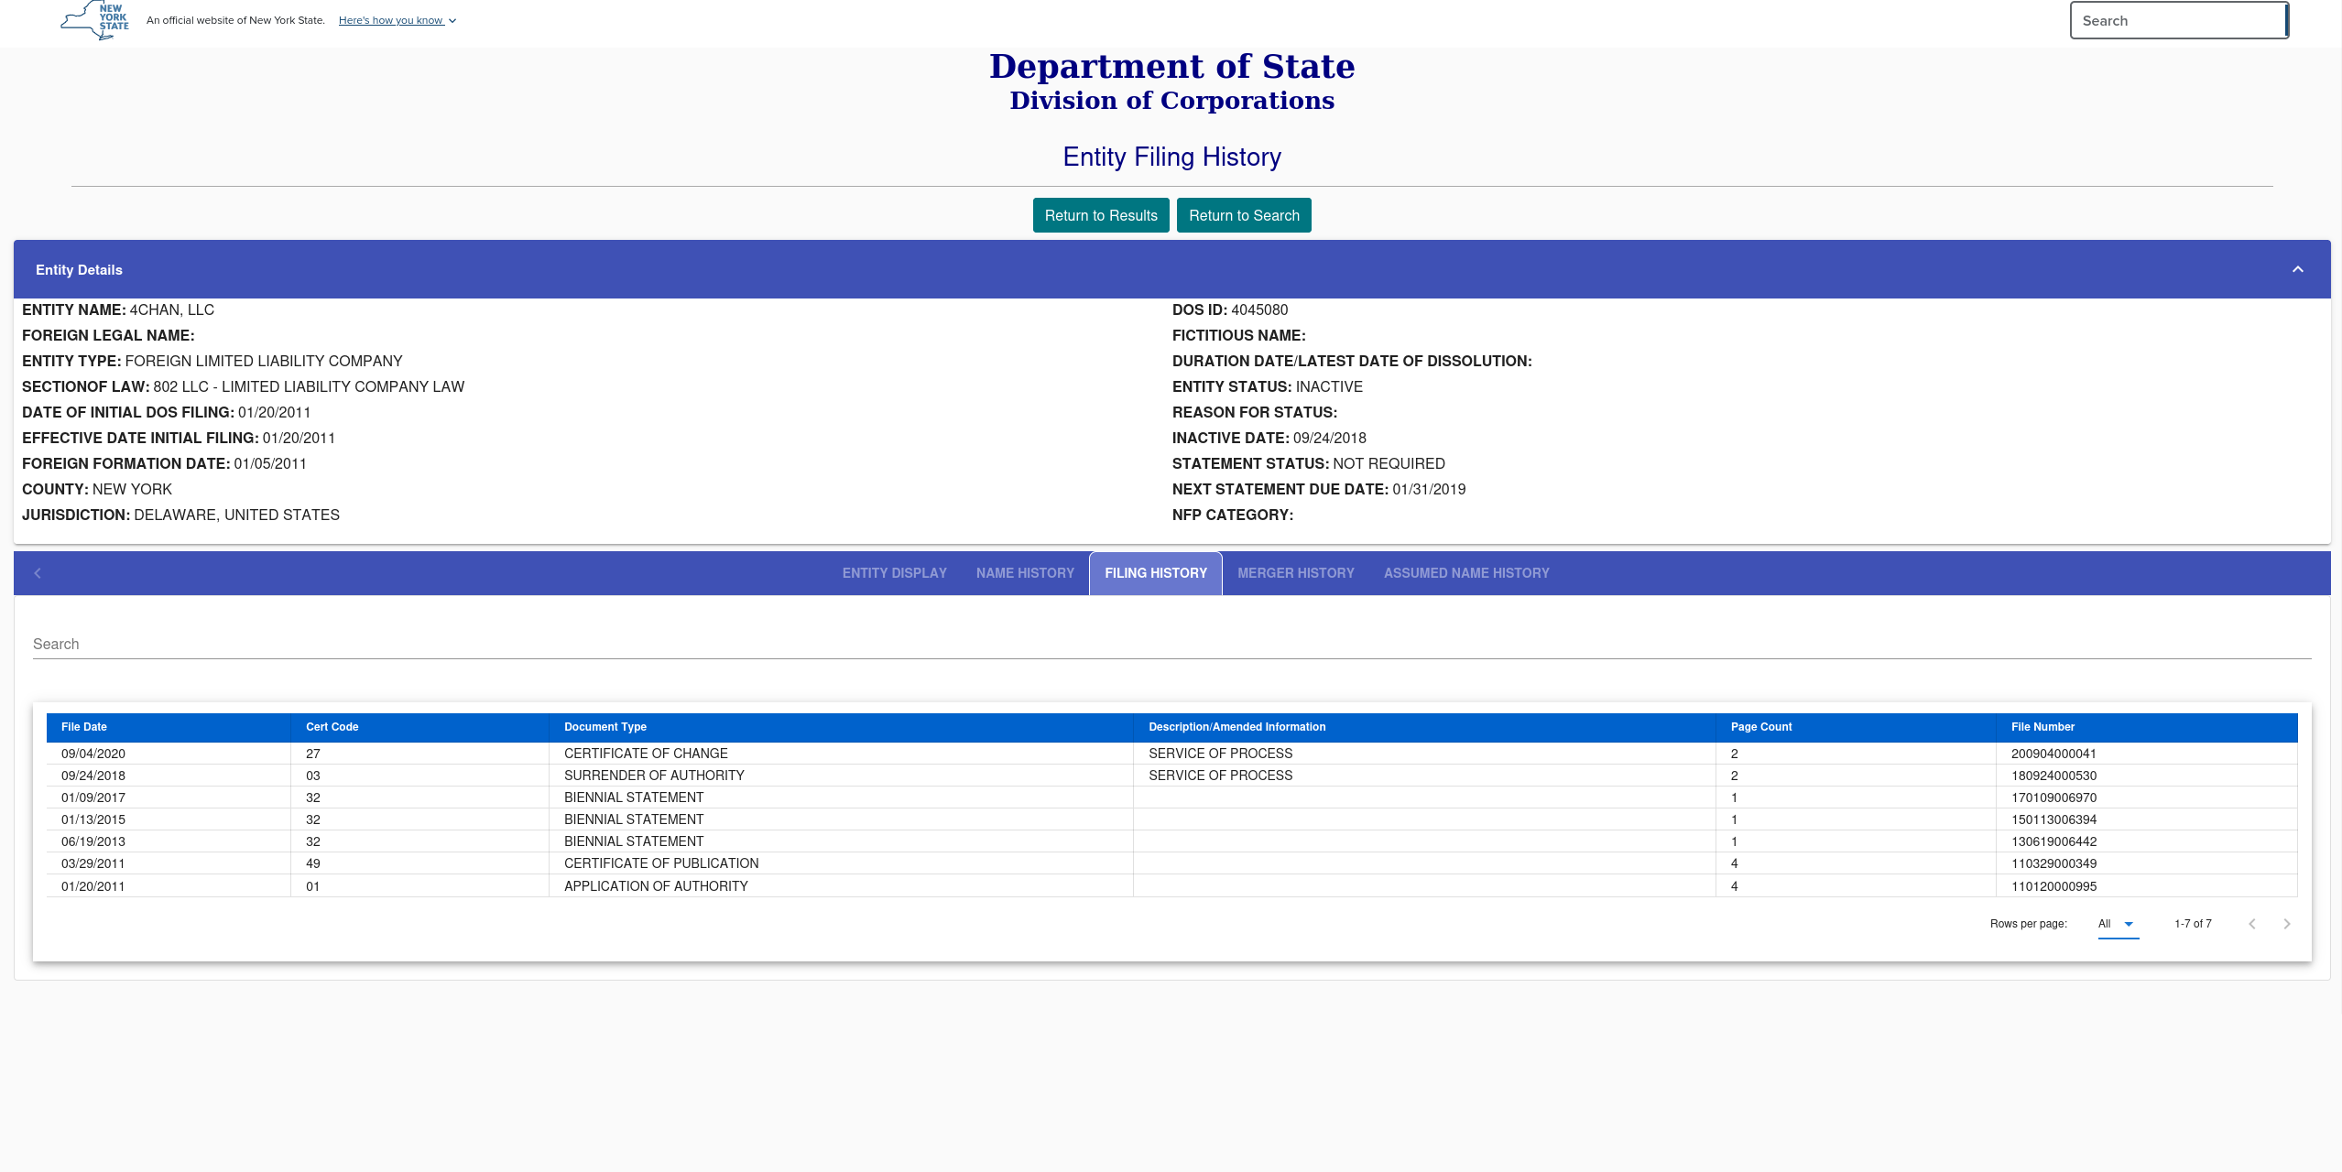Expand the chevron beside Here's how you know
This screenshot has width=2342, height=1172.
tap(452, 21)
